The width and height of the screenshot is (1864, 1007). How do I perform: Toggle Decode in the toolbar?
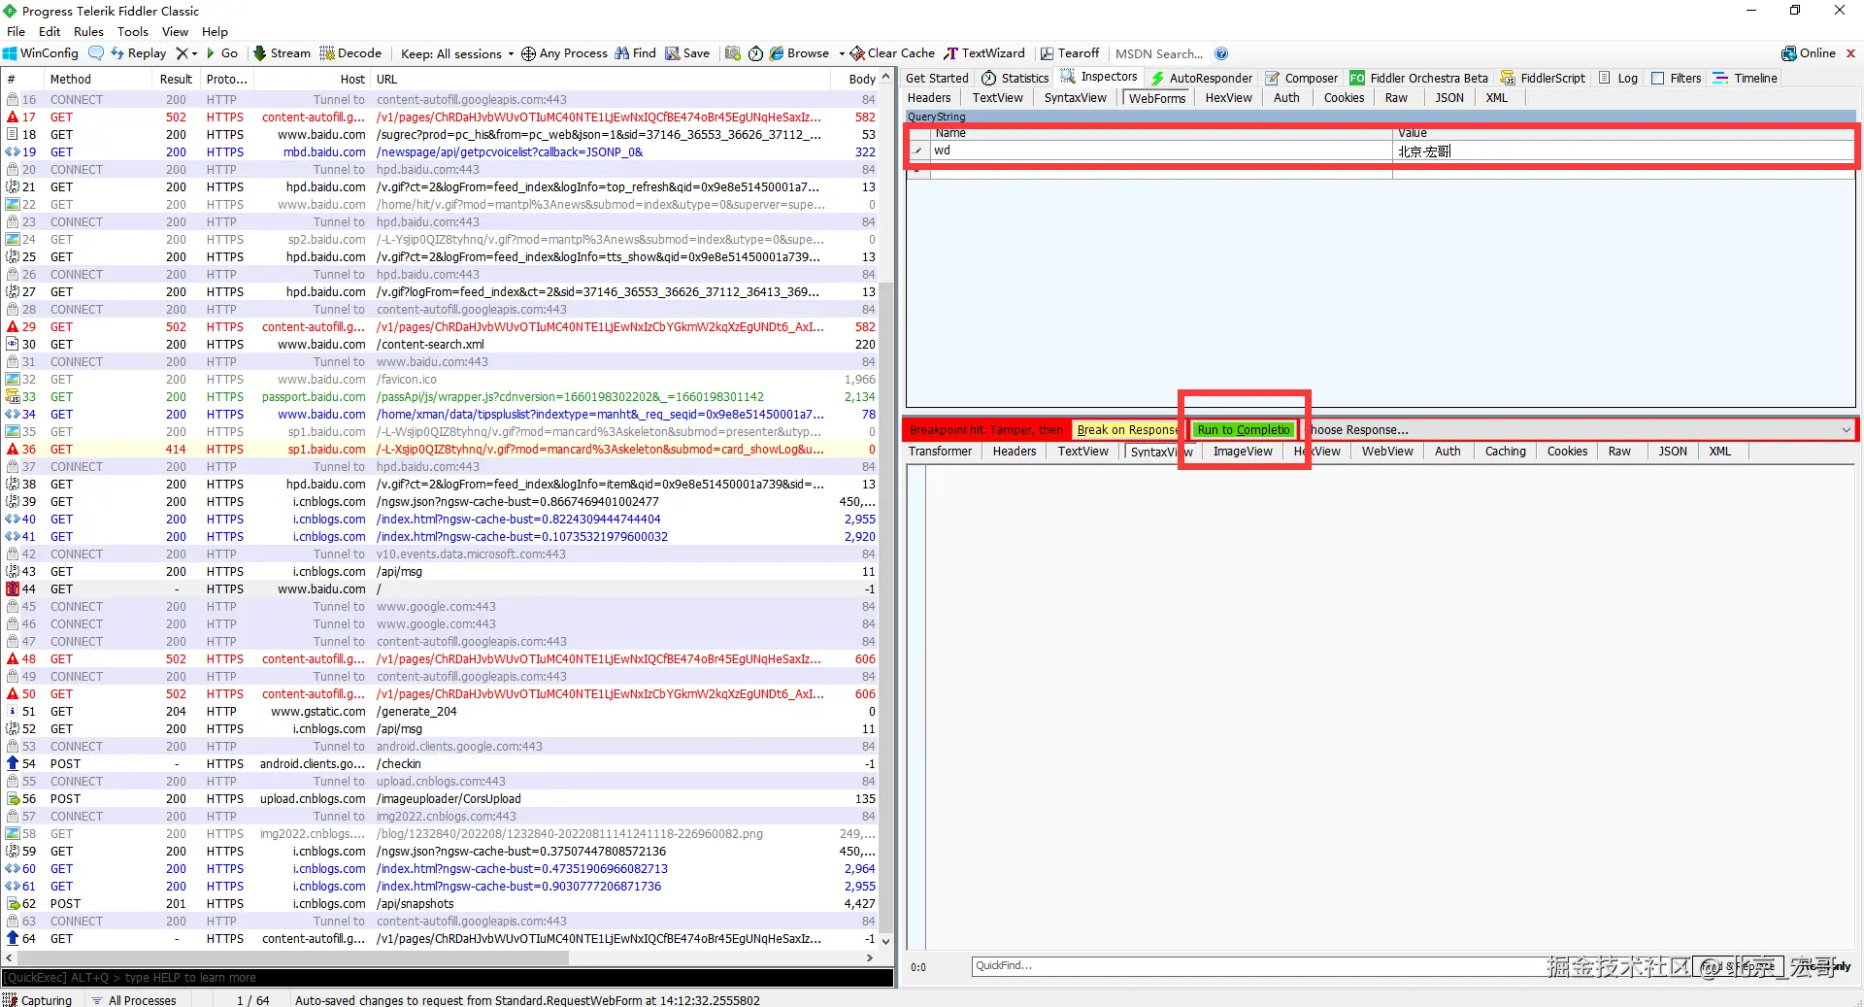click(x=350, y=53)
